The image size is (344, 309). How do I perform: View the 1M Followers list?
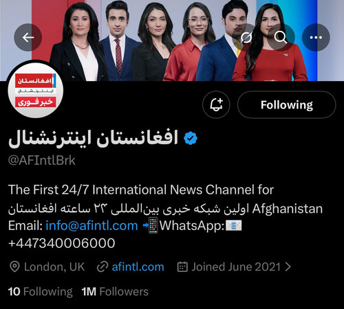(x=115, y=292)
